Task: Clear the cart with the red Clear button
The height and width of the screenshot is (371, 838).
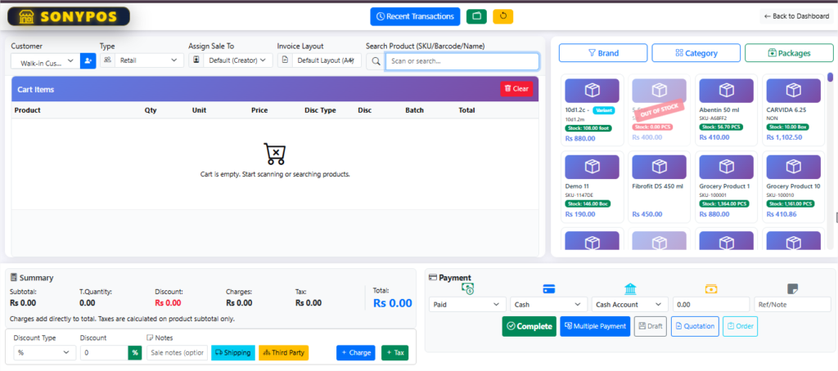Action: (x=516, y=88)
